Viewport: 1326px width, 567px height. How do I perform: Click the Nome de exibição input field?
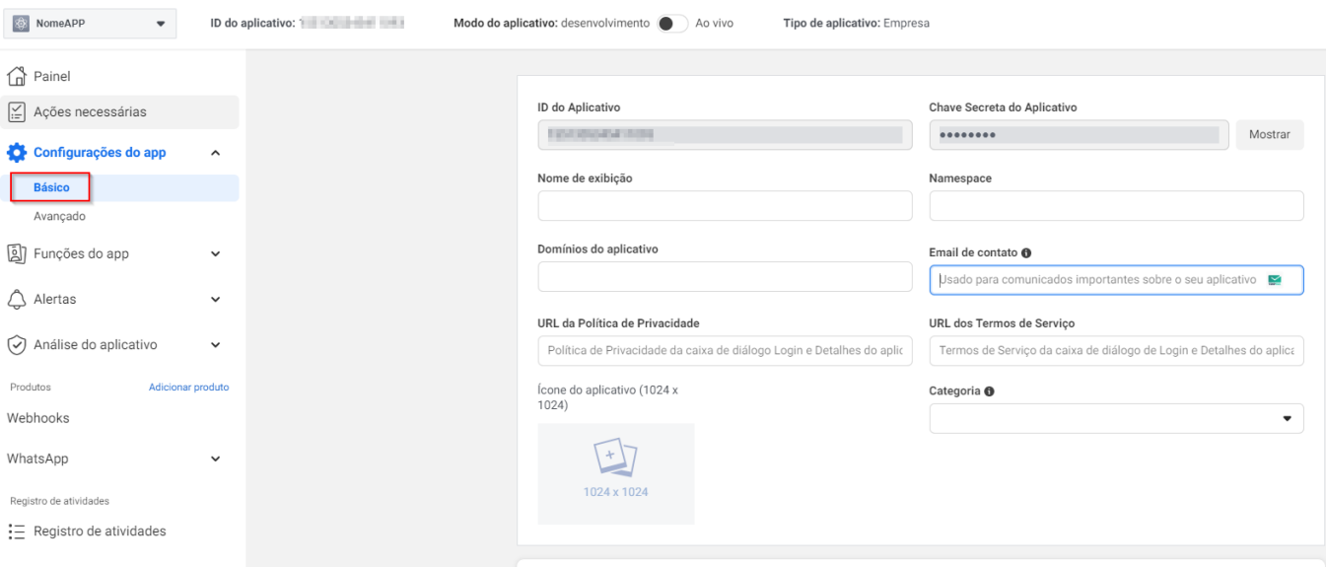[x=725, y=206]
